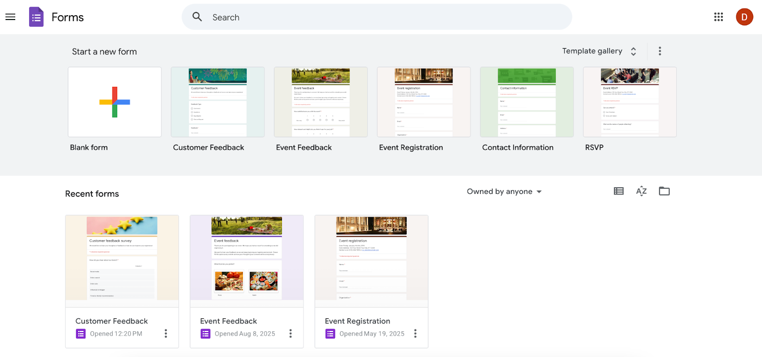Select the RSVP template
This screenshot has width=762, height=357.
[x=630, y=102]
